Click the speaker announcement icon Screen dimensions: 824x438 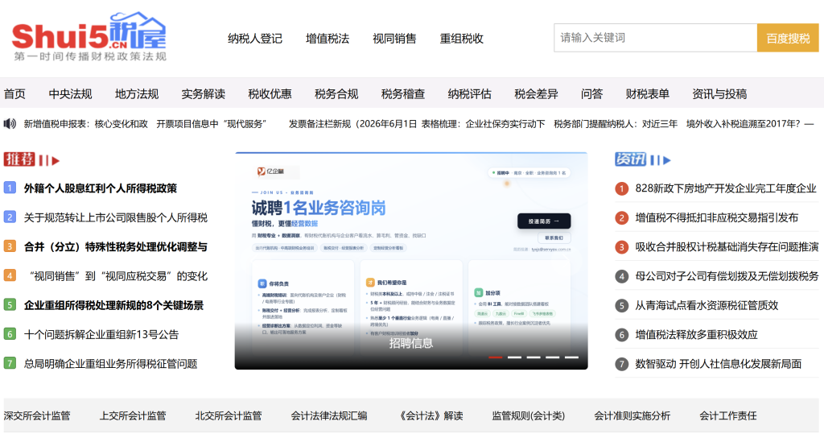[x=10, y=124]
